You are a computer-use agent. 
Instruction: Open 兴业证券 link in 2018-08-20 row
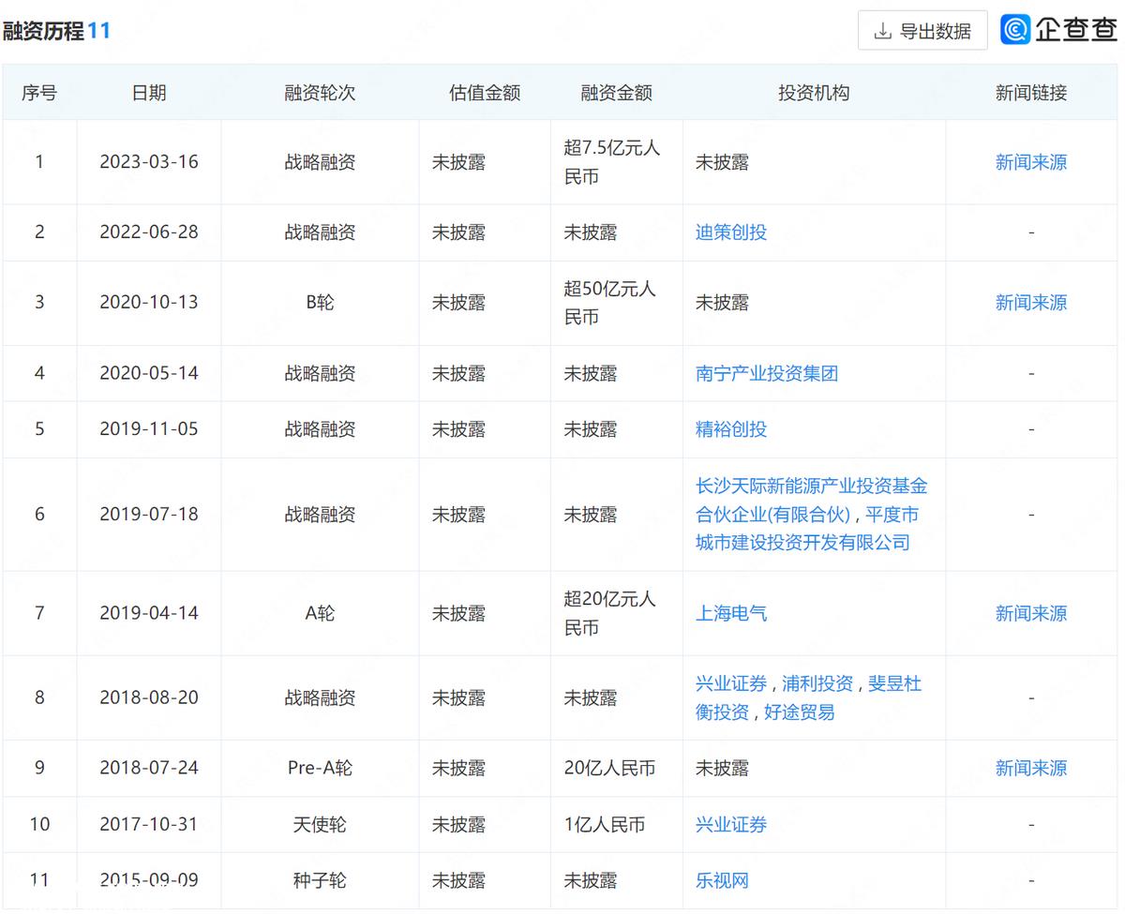click(731, 683)
